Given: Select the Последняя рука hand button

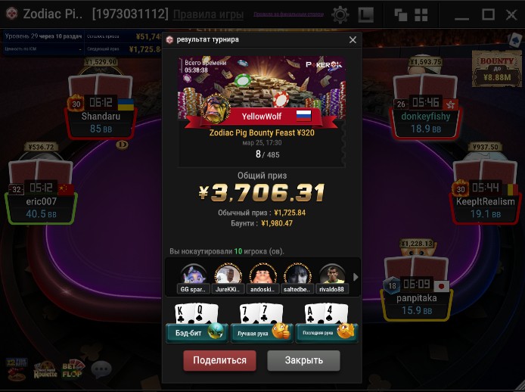Looking at the screenshot, I should [327, 332].
